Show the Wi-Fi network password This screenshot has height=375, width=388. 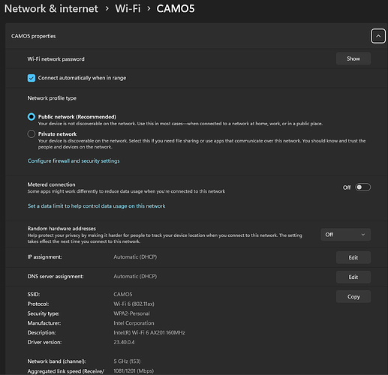353,58
